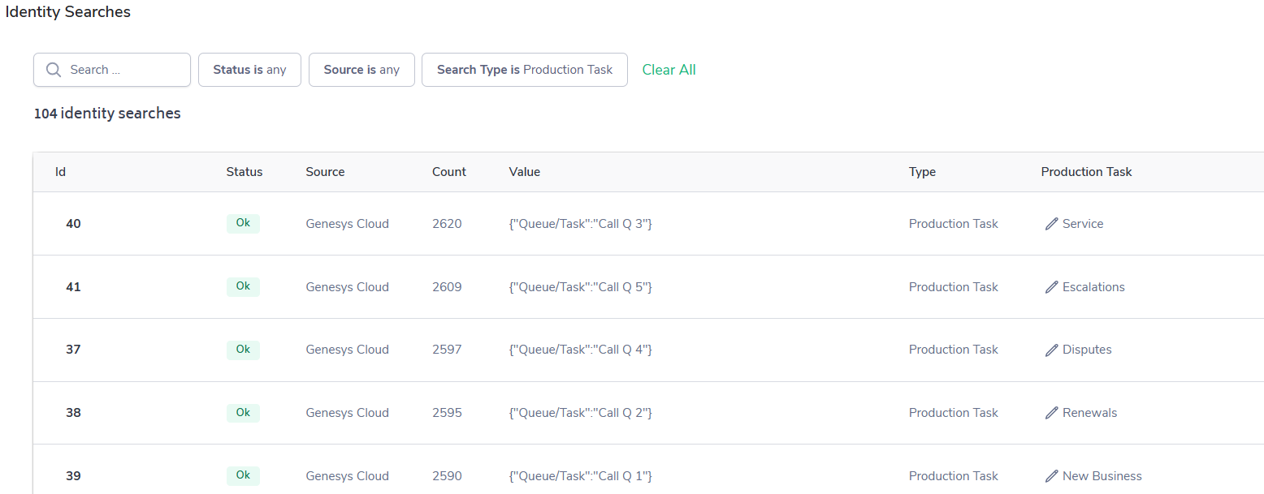
Task: Click the Call Q 4 value cell
Action: pos(580,350)
